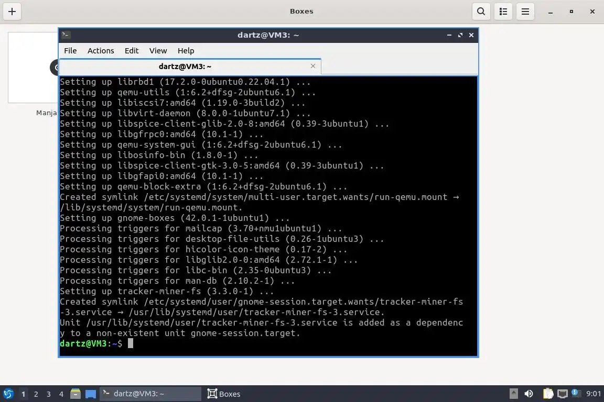
Task: Click the 'Setting up tracker-miner-fs' line
Action: point(167,291)
